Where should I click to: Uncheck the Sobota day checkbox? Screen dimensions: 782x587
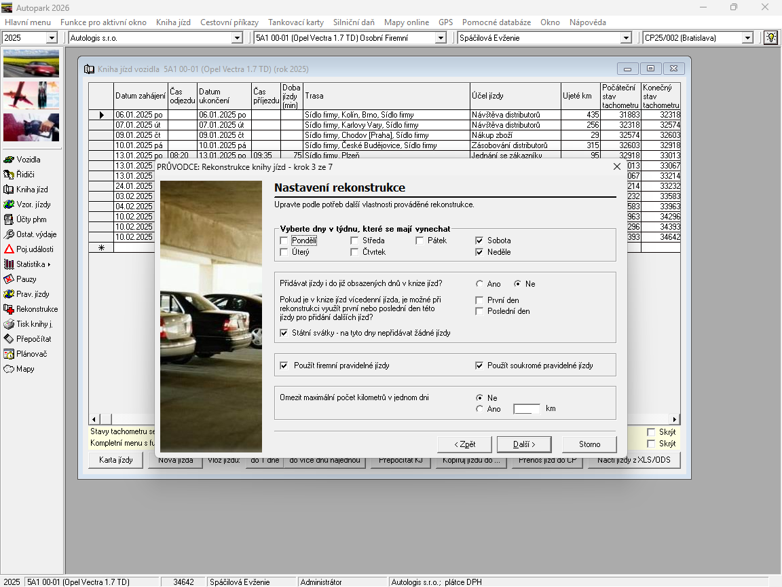click(x=479, y=241)
